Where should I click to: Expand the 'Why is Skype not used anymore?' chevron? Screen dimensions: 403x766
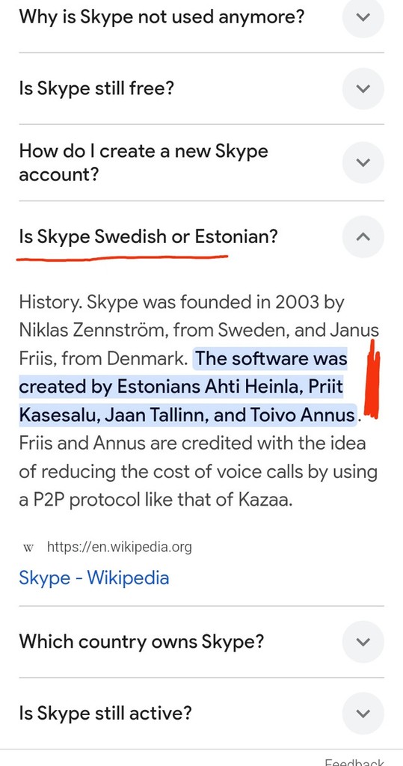(x=363, y=17)
